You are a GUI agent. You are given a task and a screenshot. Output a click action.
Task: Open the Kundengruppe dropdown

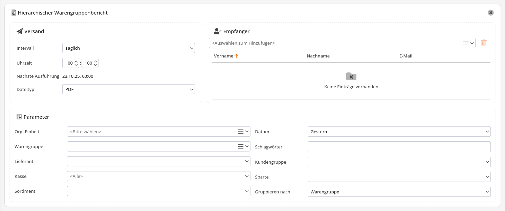pyautogui.click(x=399, y=162)
